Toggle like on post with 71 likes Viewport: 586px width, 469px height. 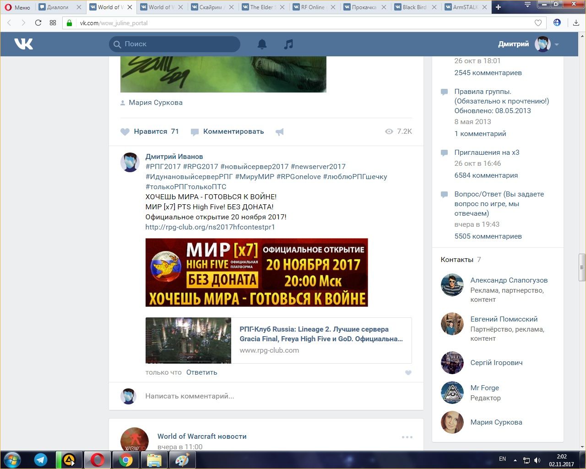[125, 132]
